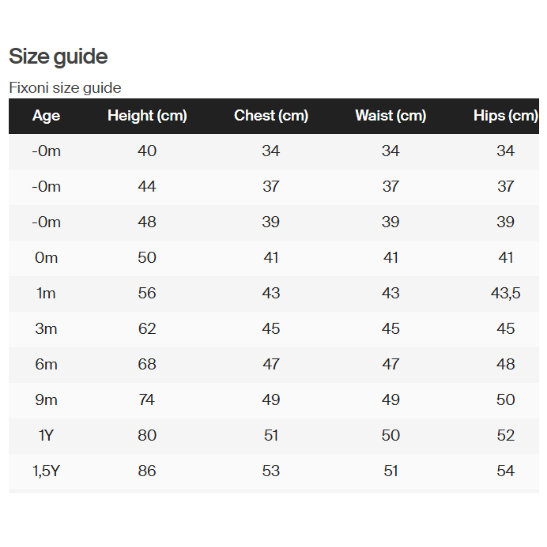Screen dimensions: 547x547
Task: Select the hips value 54
Action: 505,471
